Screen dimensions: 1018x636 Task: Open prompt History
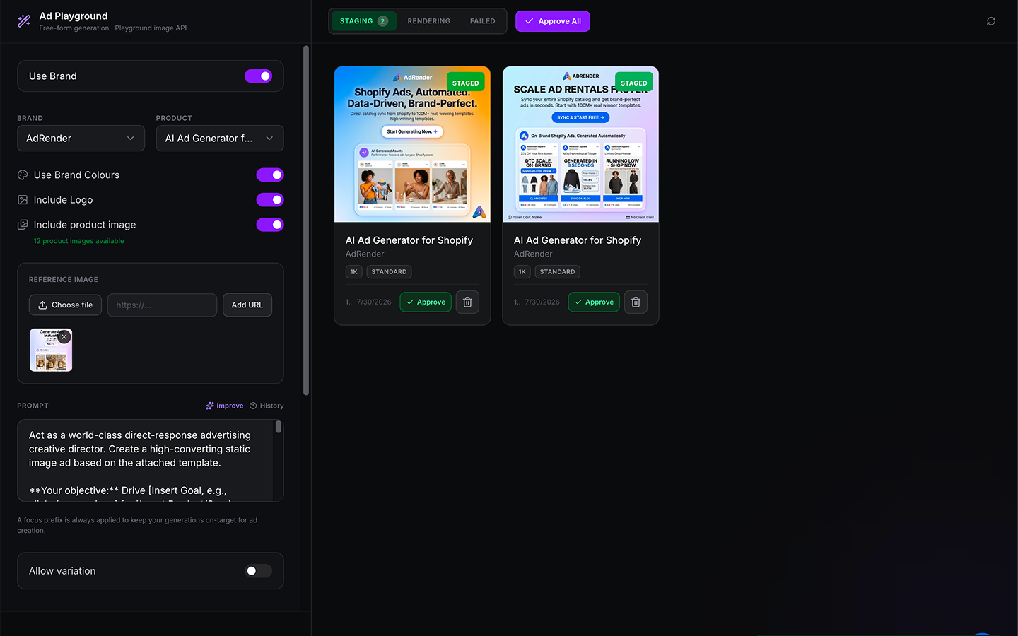(267, 406)
